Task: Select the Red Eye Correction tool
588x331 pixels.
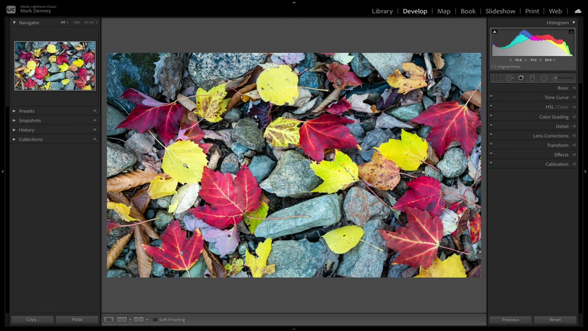Action: pyautogui.click(x=521, y=78)
